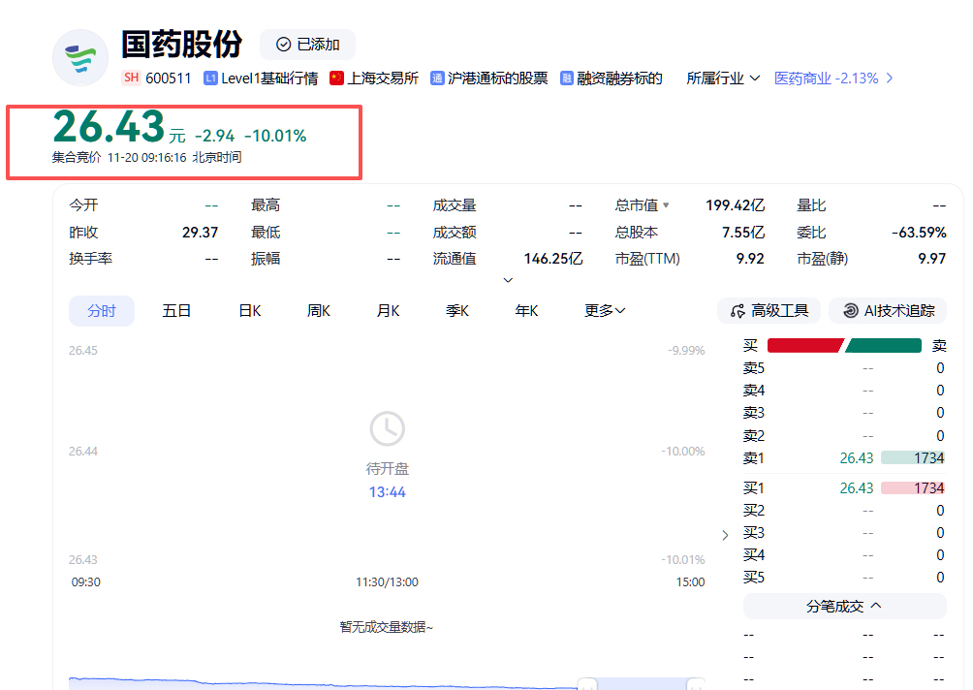The width and height of the screenshot is (973, 690).
Task: Open the 医药商业 -2.13% industry link
Action: (826, 78)
